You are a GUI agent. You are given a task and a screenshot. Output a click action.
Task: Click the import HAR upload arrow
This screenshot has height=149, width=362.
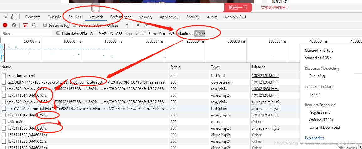138,25
